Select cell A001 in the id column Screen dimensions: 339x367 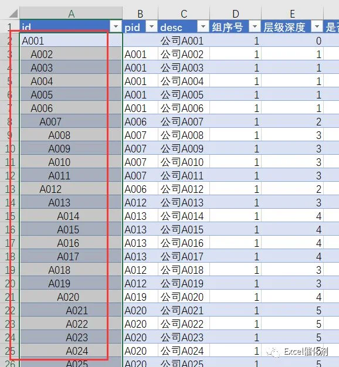click(71, 41)
